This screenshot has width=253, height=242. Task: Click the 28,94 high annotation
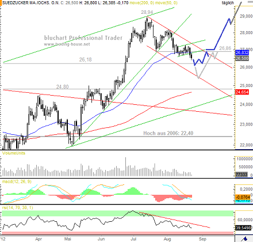[x=147, y=13]
